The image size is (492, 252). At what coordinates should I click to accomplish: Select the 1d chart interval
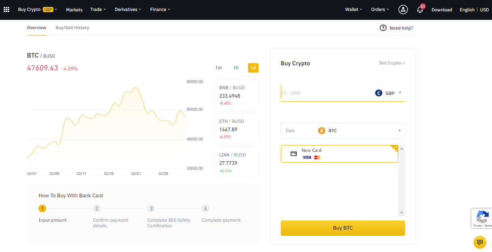click(253, 68)
